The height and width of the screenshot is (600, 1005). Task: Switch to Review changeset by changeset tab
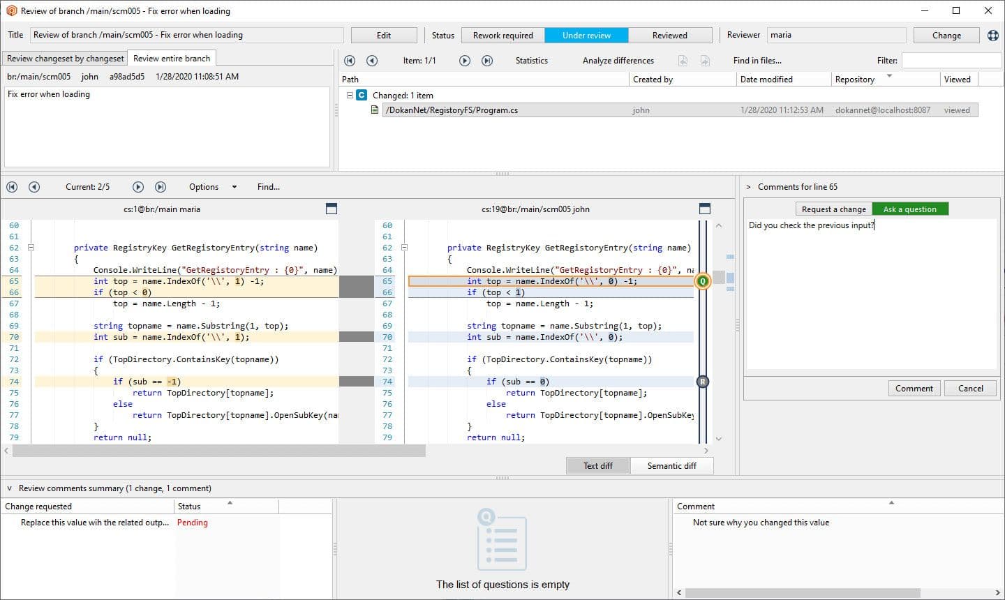[64, 59]
